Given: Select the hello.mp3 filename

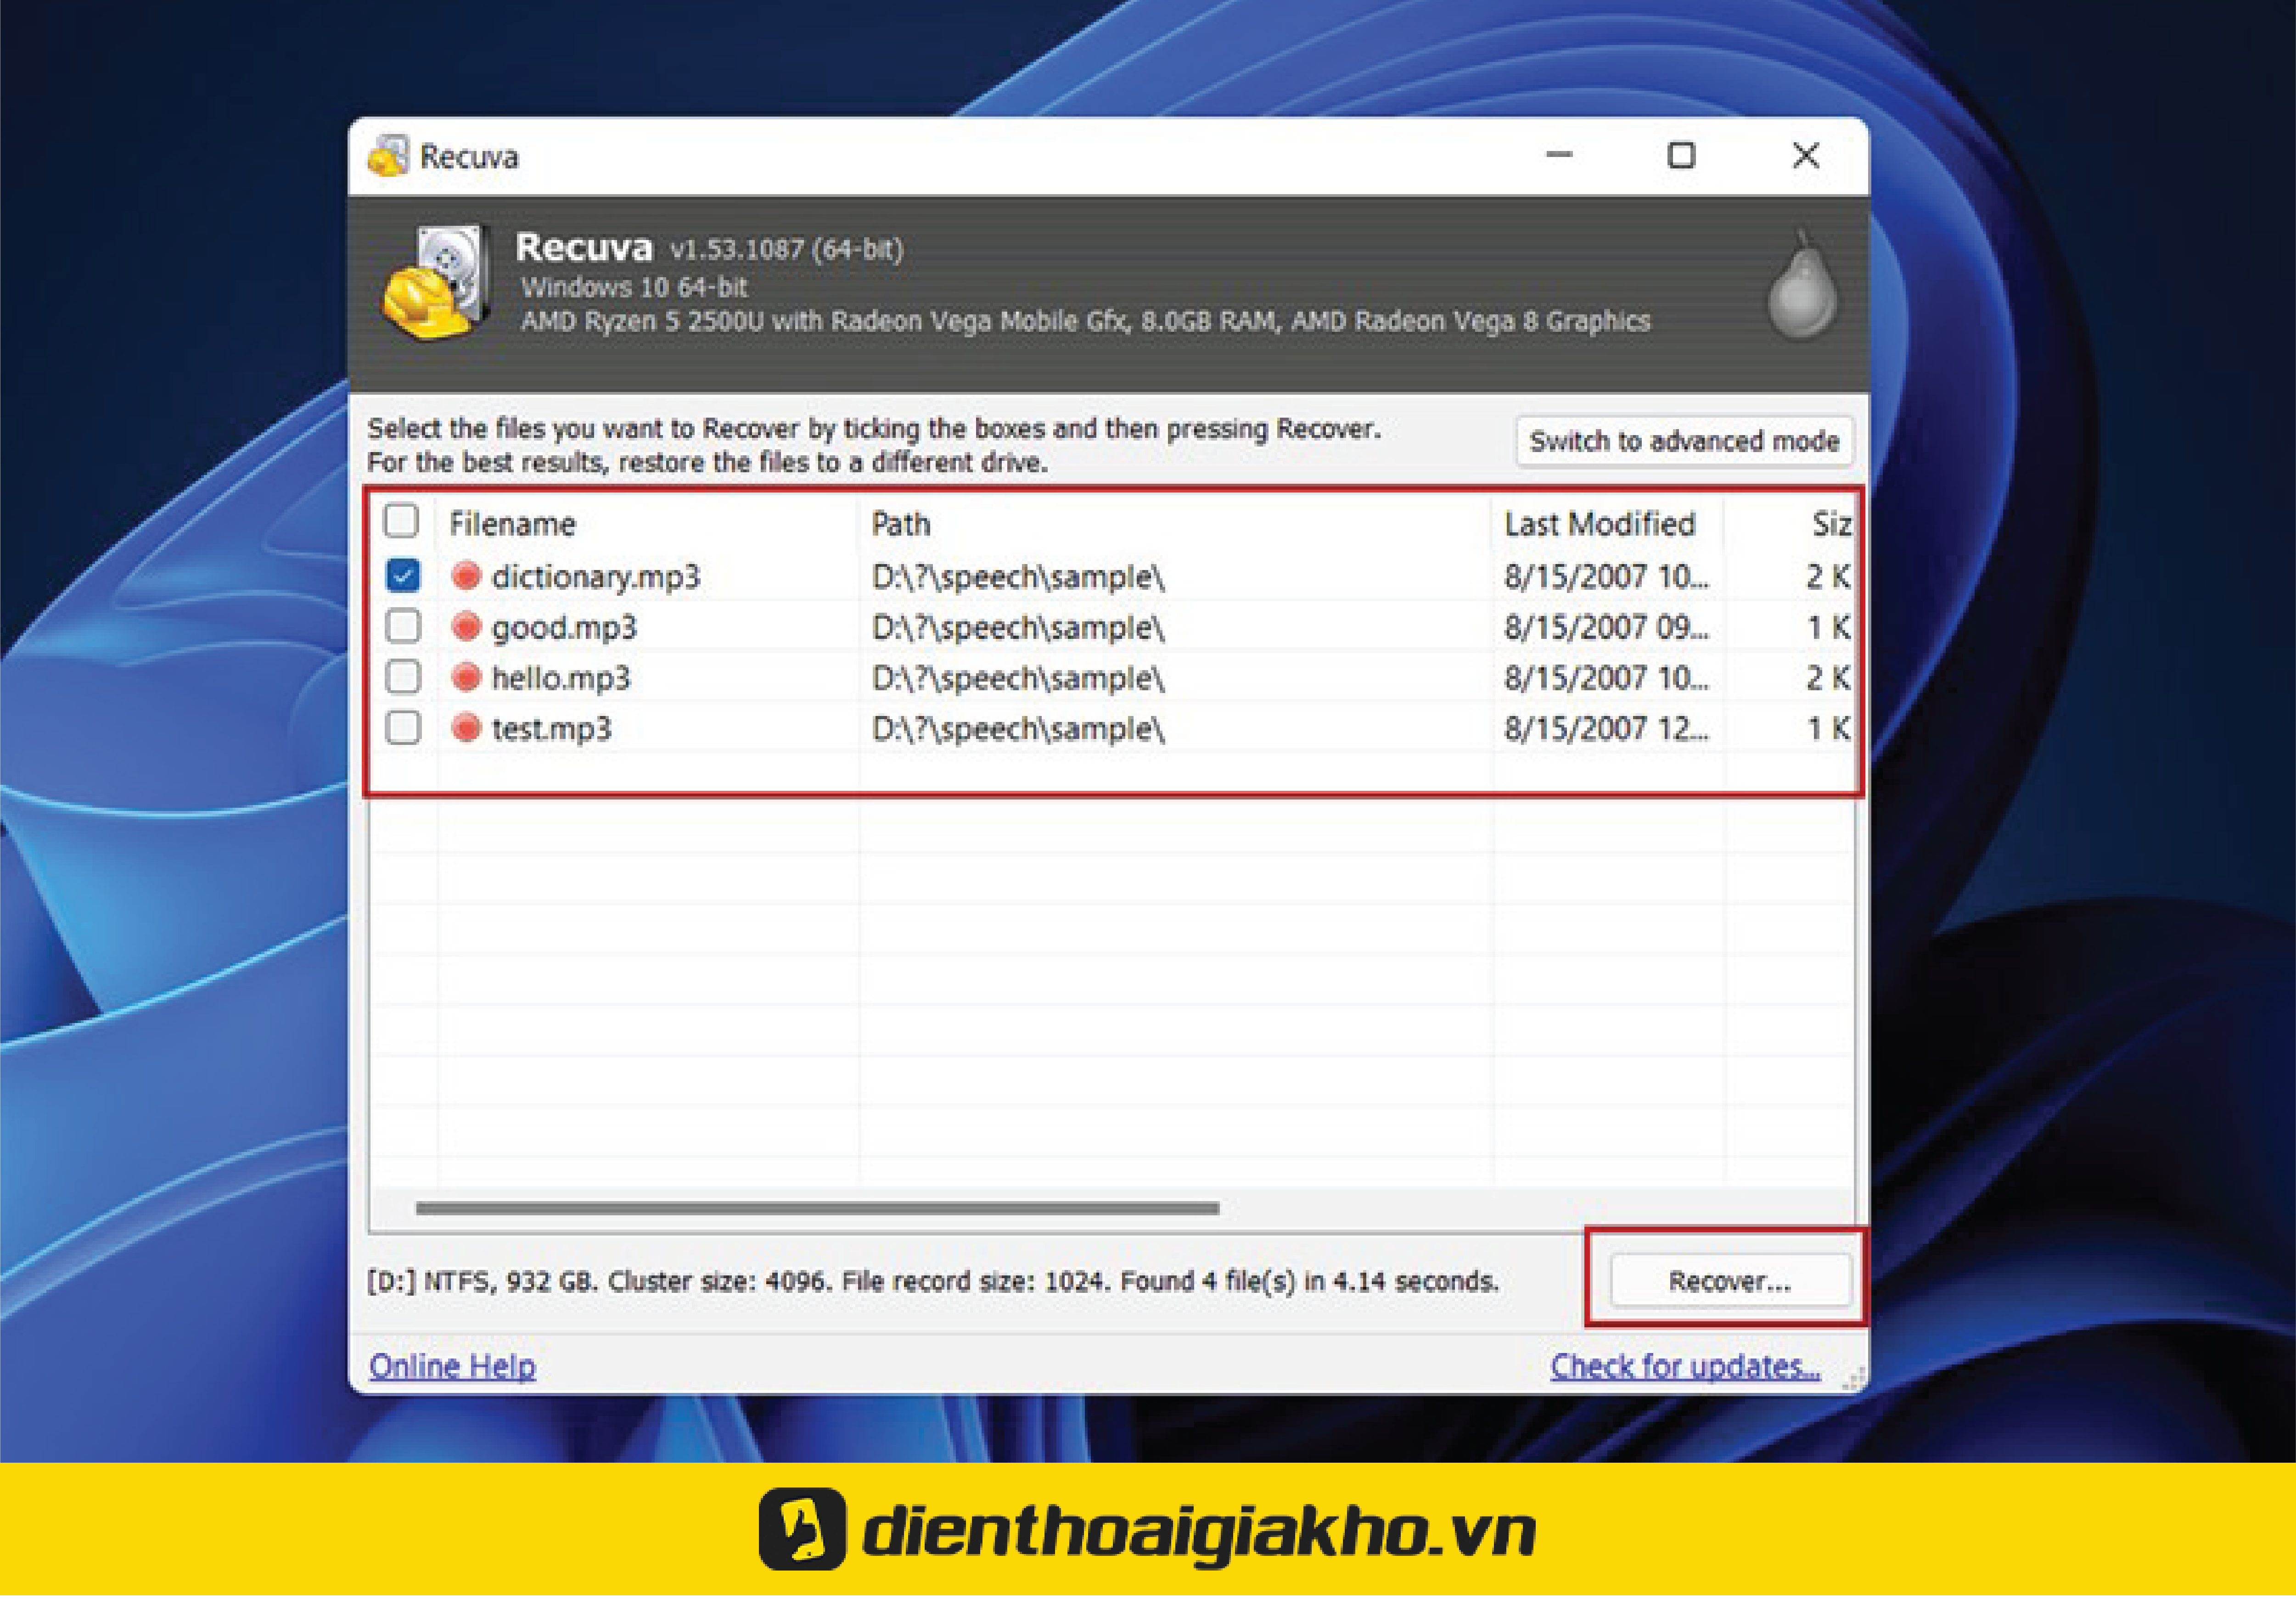Looking at the screenshot, I should [x=561, y=679].
